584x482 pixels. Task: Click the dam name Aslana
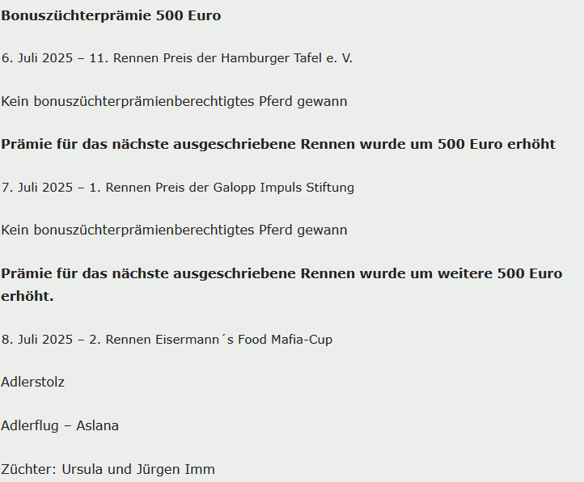98,425
